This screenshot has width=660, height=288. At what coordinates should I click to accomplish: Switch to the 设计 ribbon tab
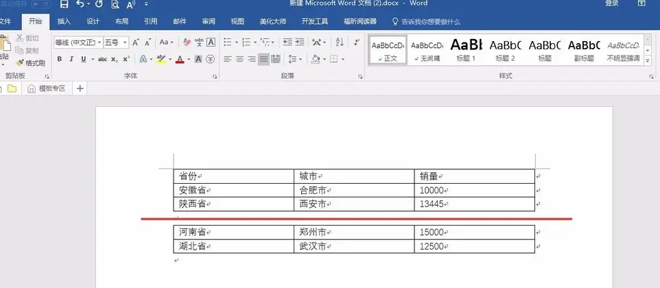click(93, 21)
